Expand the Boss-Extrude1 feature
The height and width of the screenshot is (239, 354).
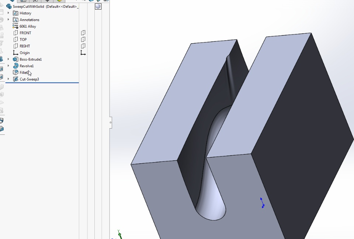(x=8, y=59)
